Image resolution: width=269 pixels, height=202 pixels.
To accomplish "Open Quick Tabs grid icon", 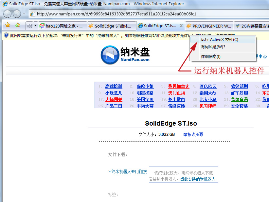I will [29, 26].
